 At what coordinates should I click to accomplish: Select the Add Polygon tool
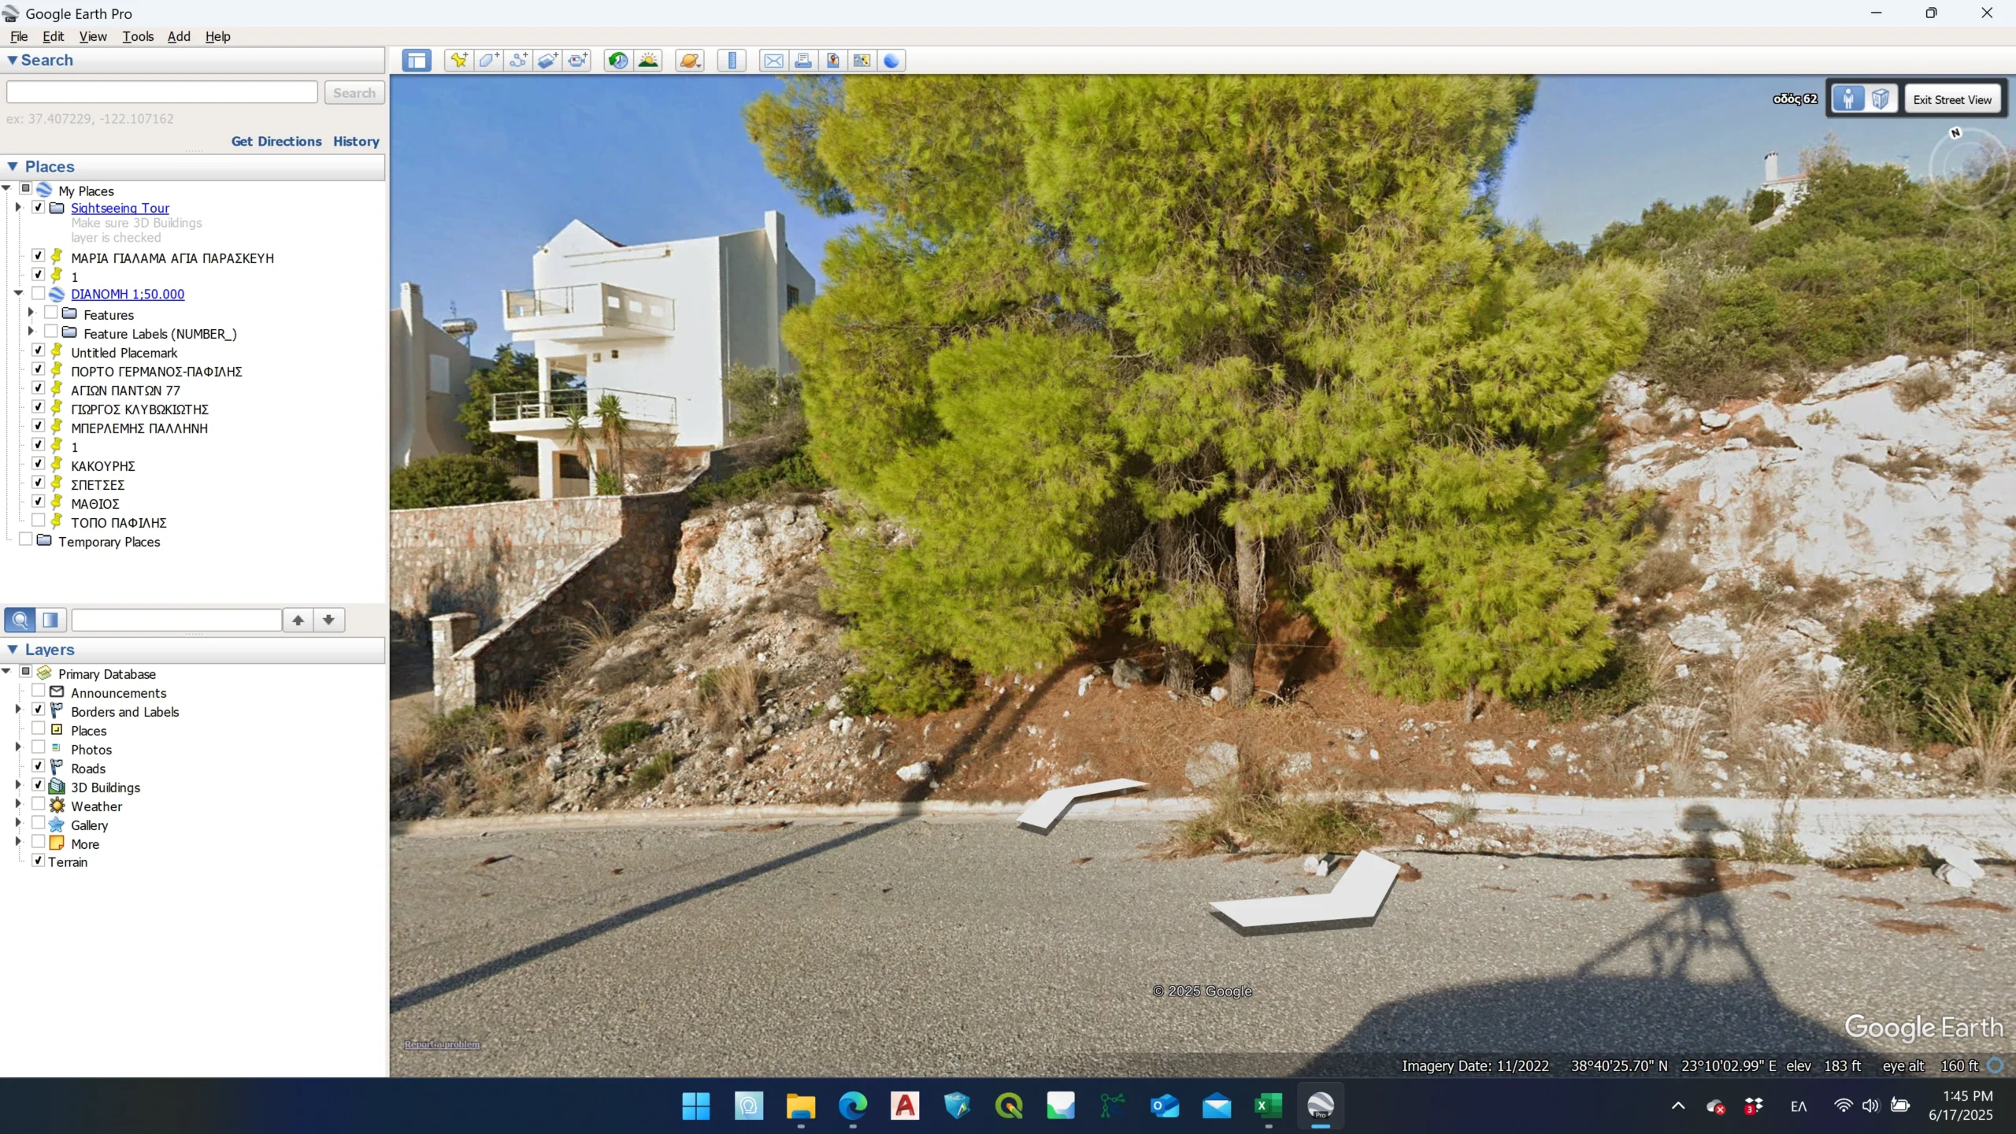(488, 61)
